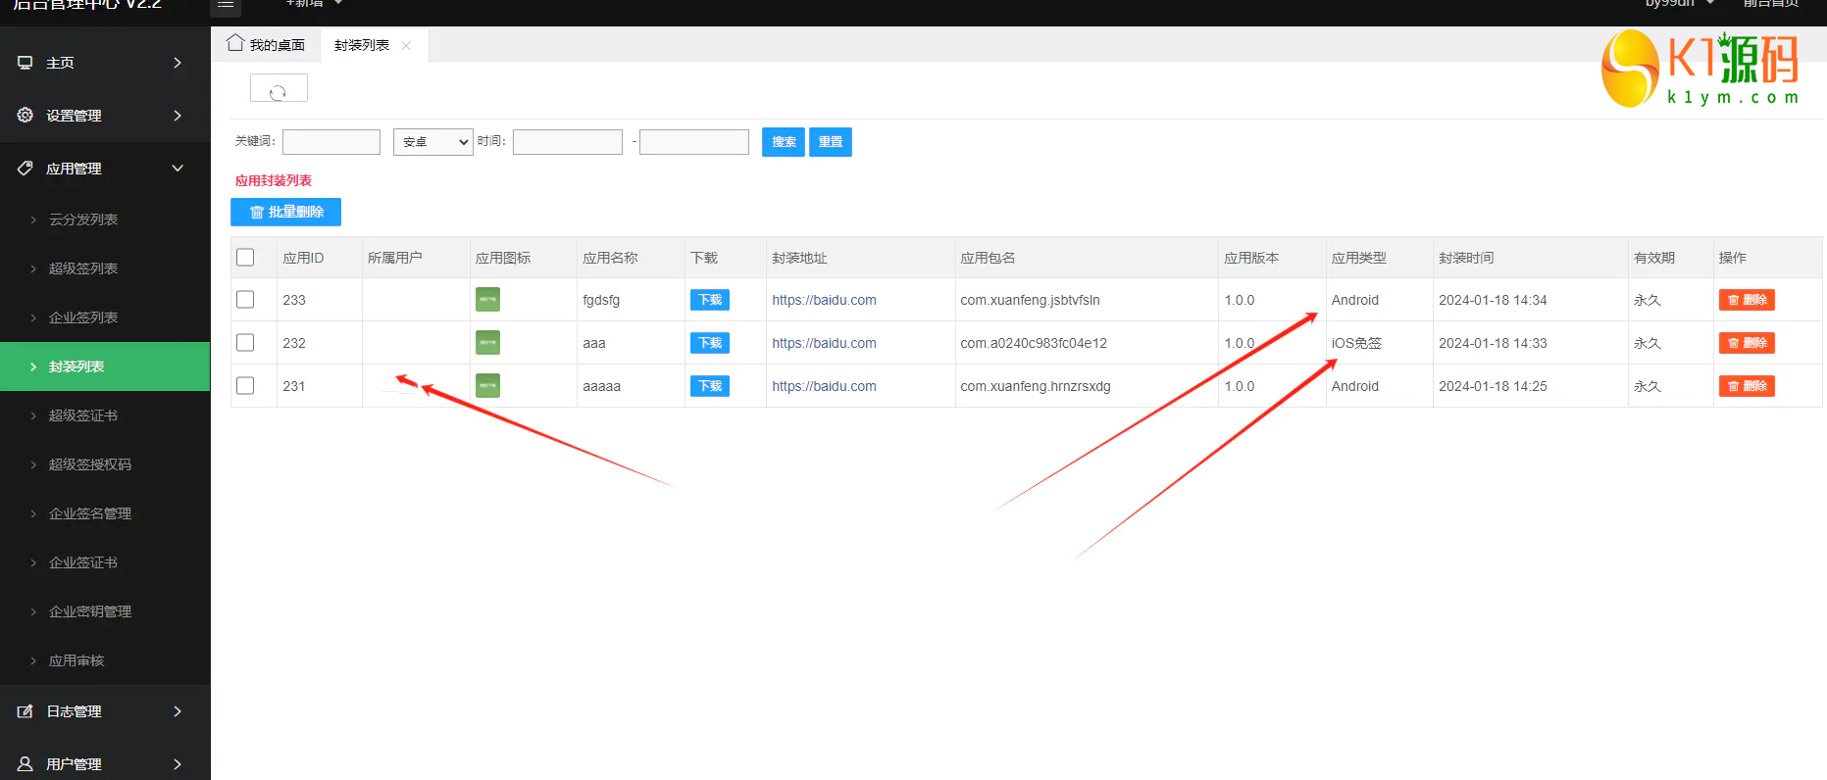Switch to the 我的桌面 tab
1827x780 pixels.
(266, 45)
